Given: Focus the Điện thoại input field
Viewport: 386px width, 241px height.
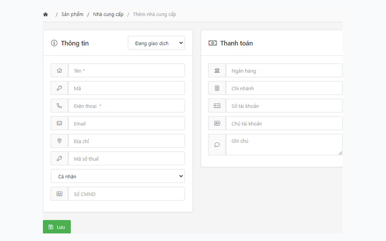Looking at the screenshot, I should [x=126, y=106].
